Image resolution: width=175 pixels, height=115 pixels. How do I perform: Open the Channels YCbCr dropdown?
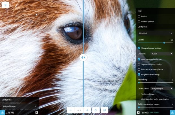point(161,54)
